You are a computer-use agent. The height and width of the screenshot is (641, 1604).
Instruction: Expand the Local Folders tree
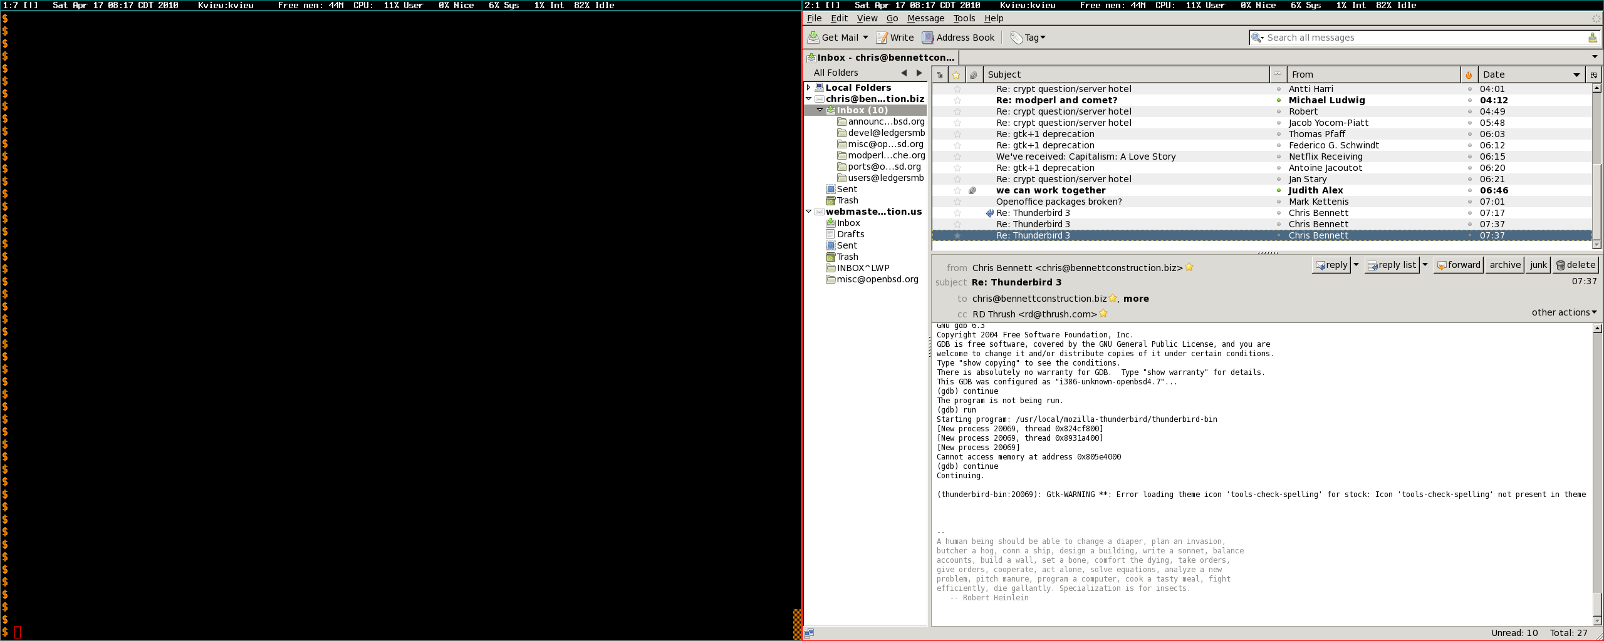coord(809,88)
